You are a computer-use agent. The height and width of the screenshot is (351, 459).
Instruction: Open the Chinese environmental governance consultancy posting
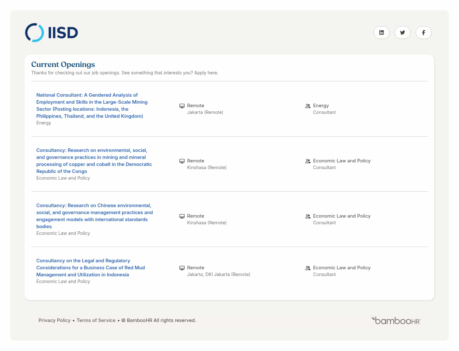94,216
